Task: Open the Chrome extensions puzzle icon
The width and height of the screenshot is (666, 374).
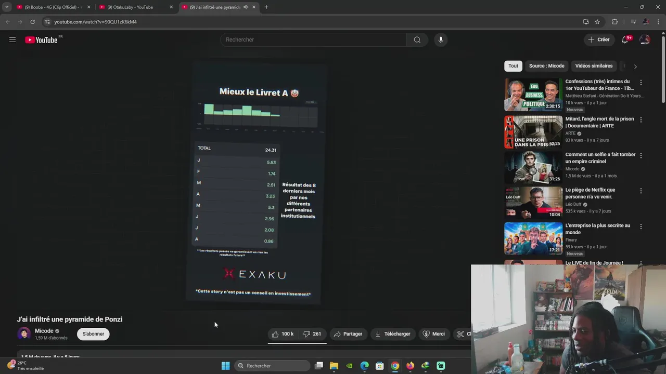Action: point(615,22)
